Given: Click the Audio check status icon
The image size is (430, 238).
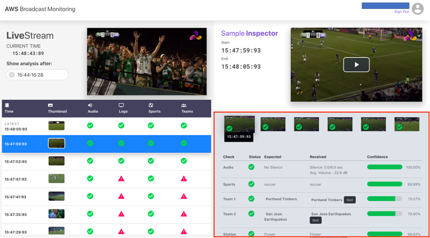Looking at the screenshot, I should [251, 167].
